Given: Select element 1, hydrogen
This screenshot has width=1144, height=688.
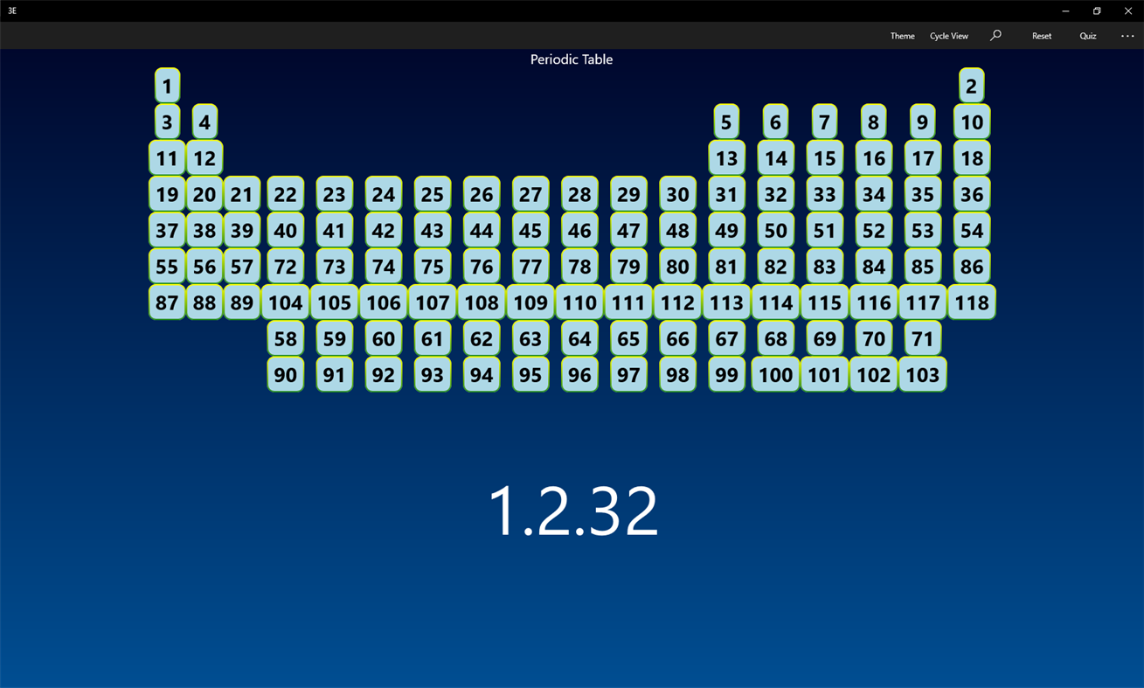Looking at the screenshot, I should tap(166, 86).
